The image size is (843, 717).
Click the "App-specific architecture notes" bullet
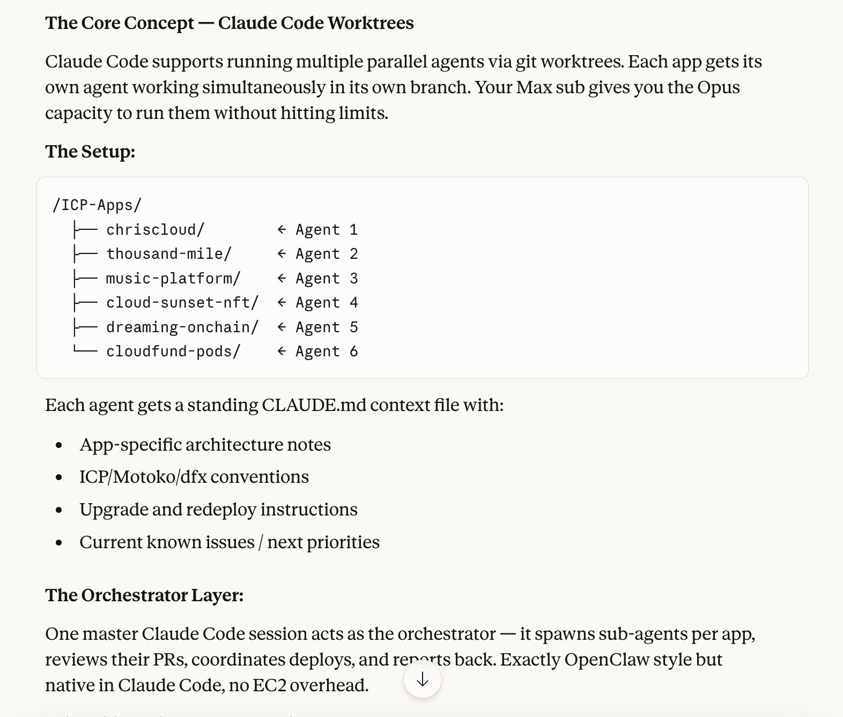(x=205, y=445)
